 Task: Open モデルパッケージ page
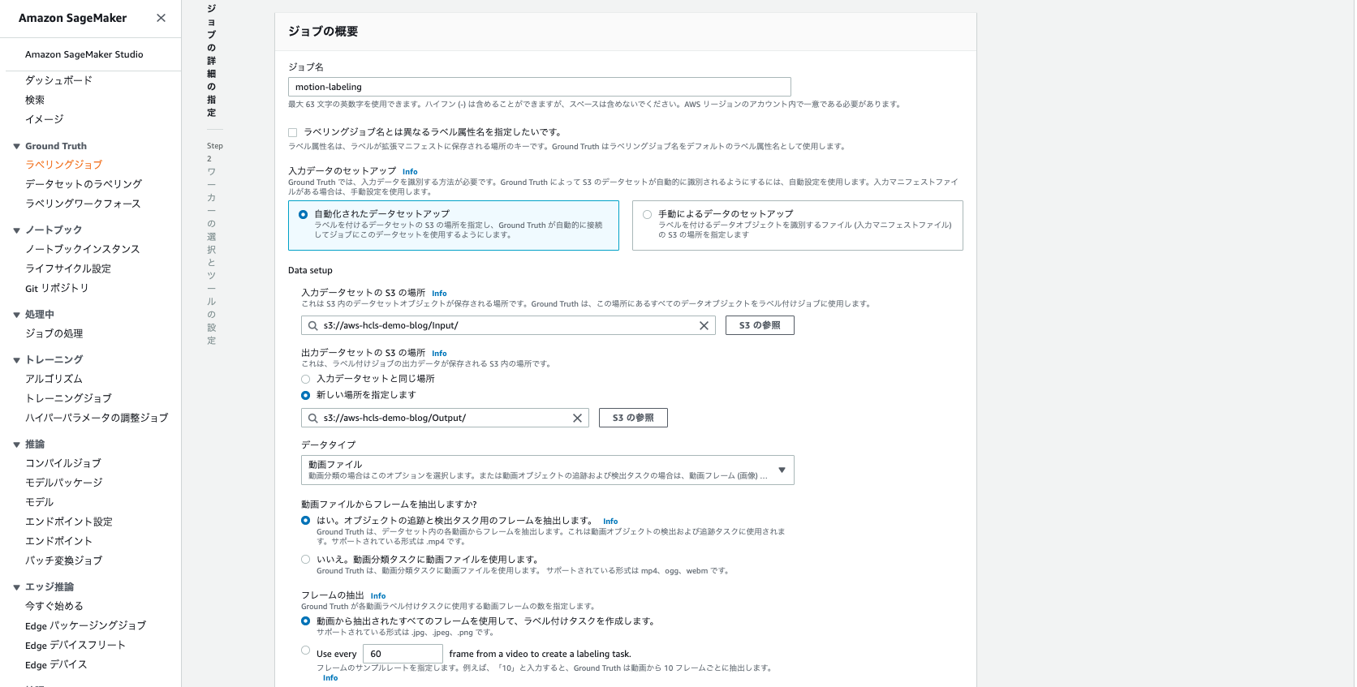pos(64,483)
